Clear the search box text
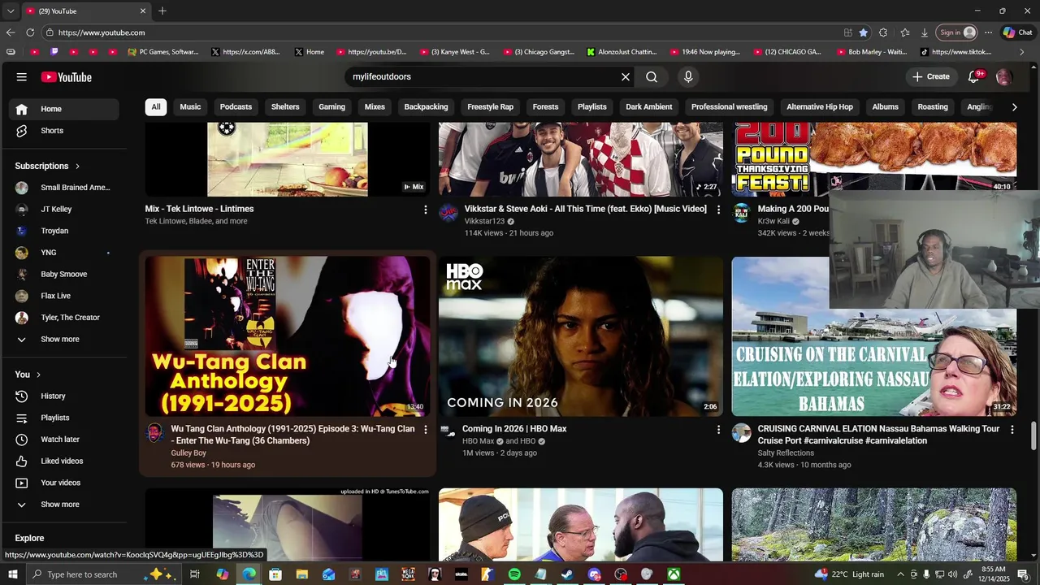Image resolution: width=1040 pixels, height=585 pixels. (x=626, y=77)
